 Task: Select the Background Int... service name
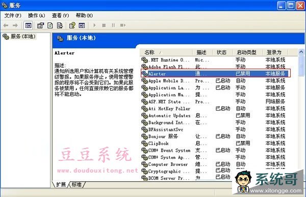point(169,123)
